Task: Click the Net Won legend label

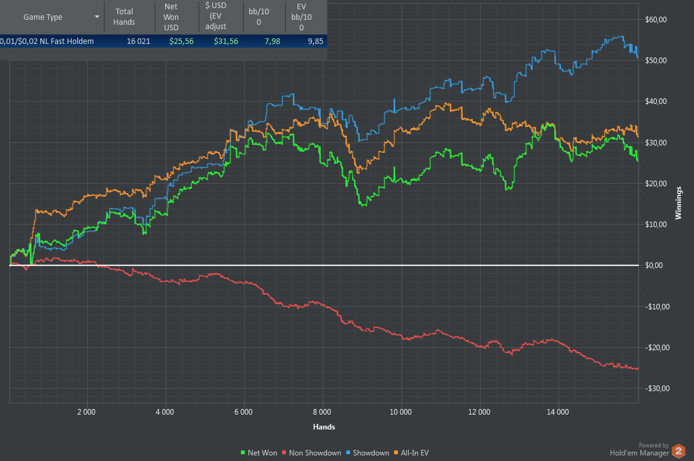Action: [262, 452]
